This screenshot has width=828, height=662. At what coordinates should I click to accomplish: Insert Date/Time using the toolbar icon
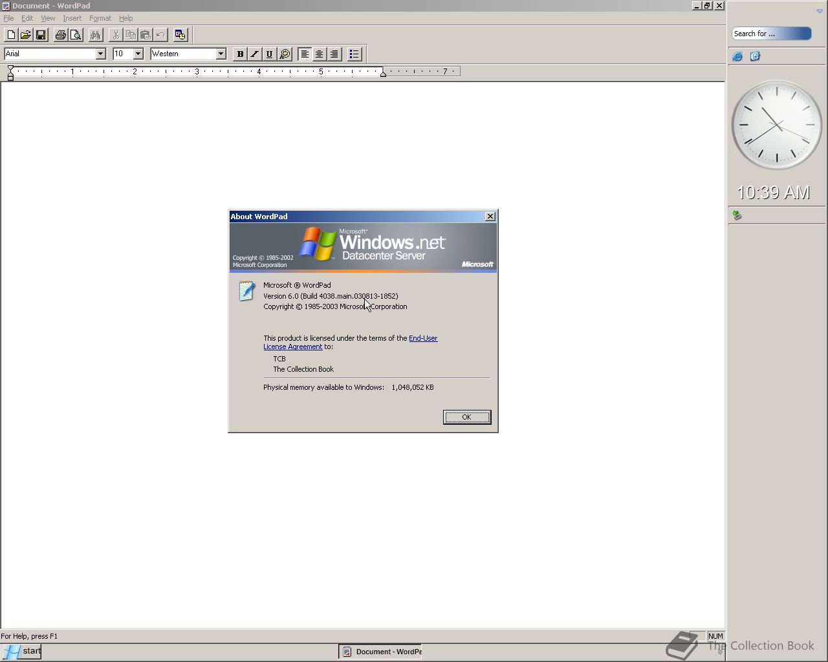pos(180,35)
